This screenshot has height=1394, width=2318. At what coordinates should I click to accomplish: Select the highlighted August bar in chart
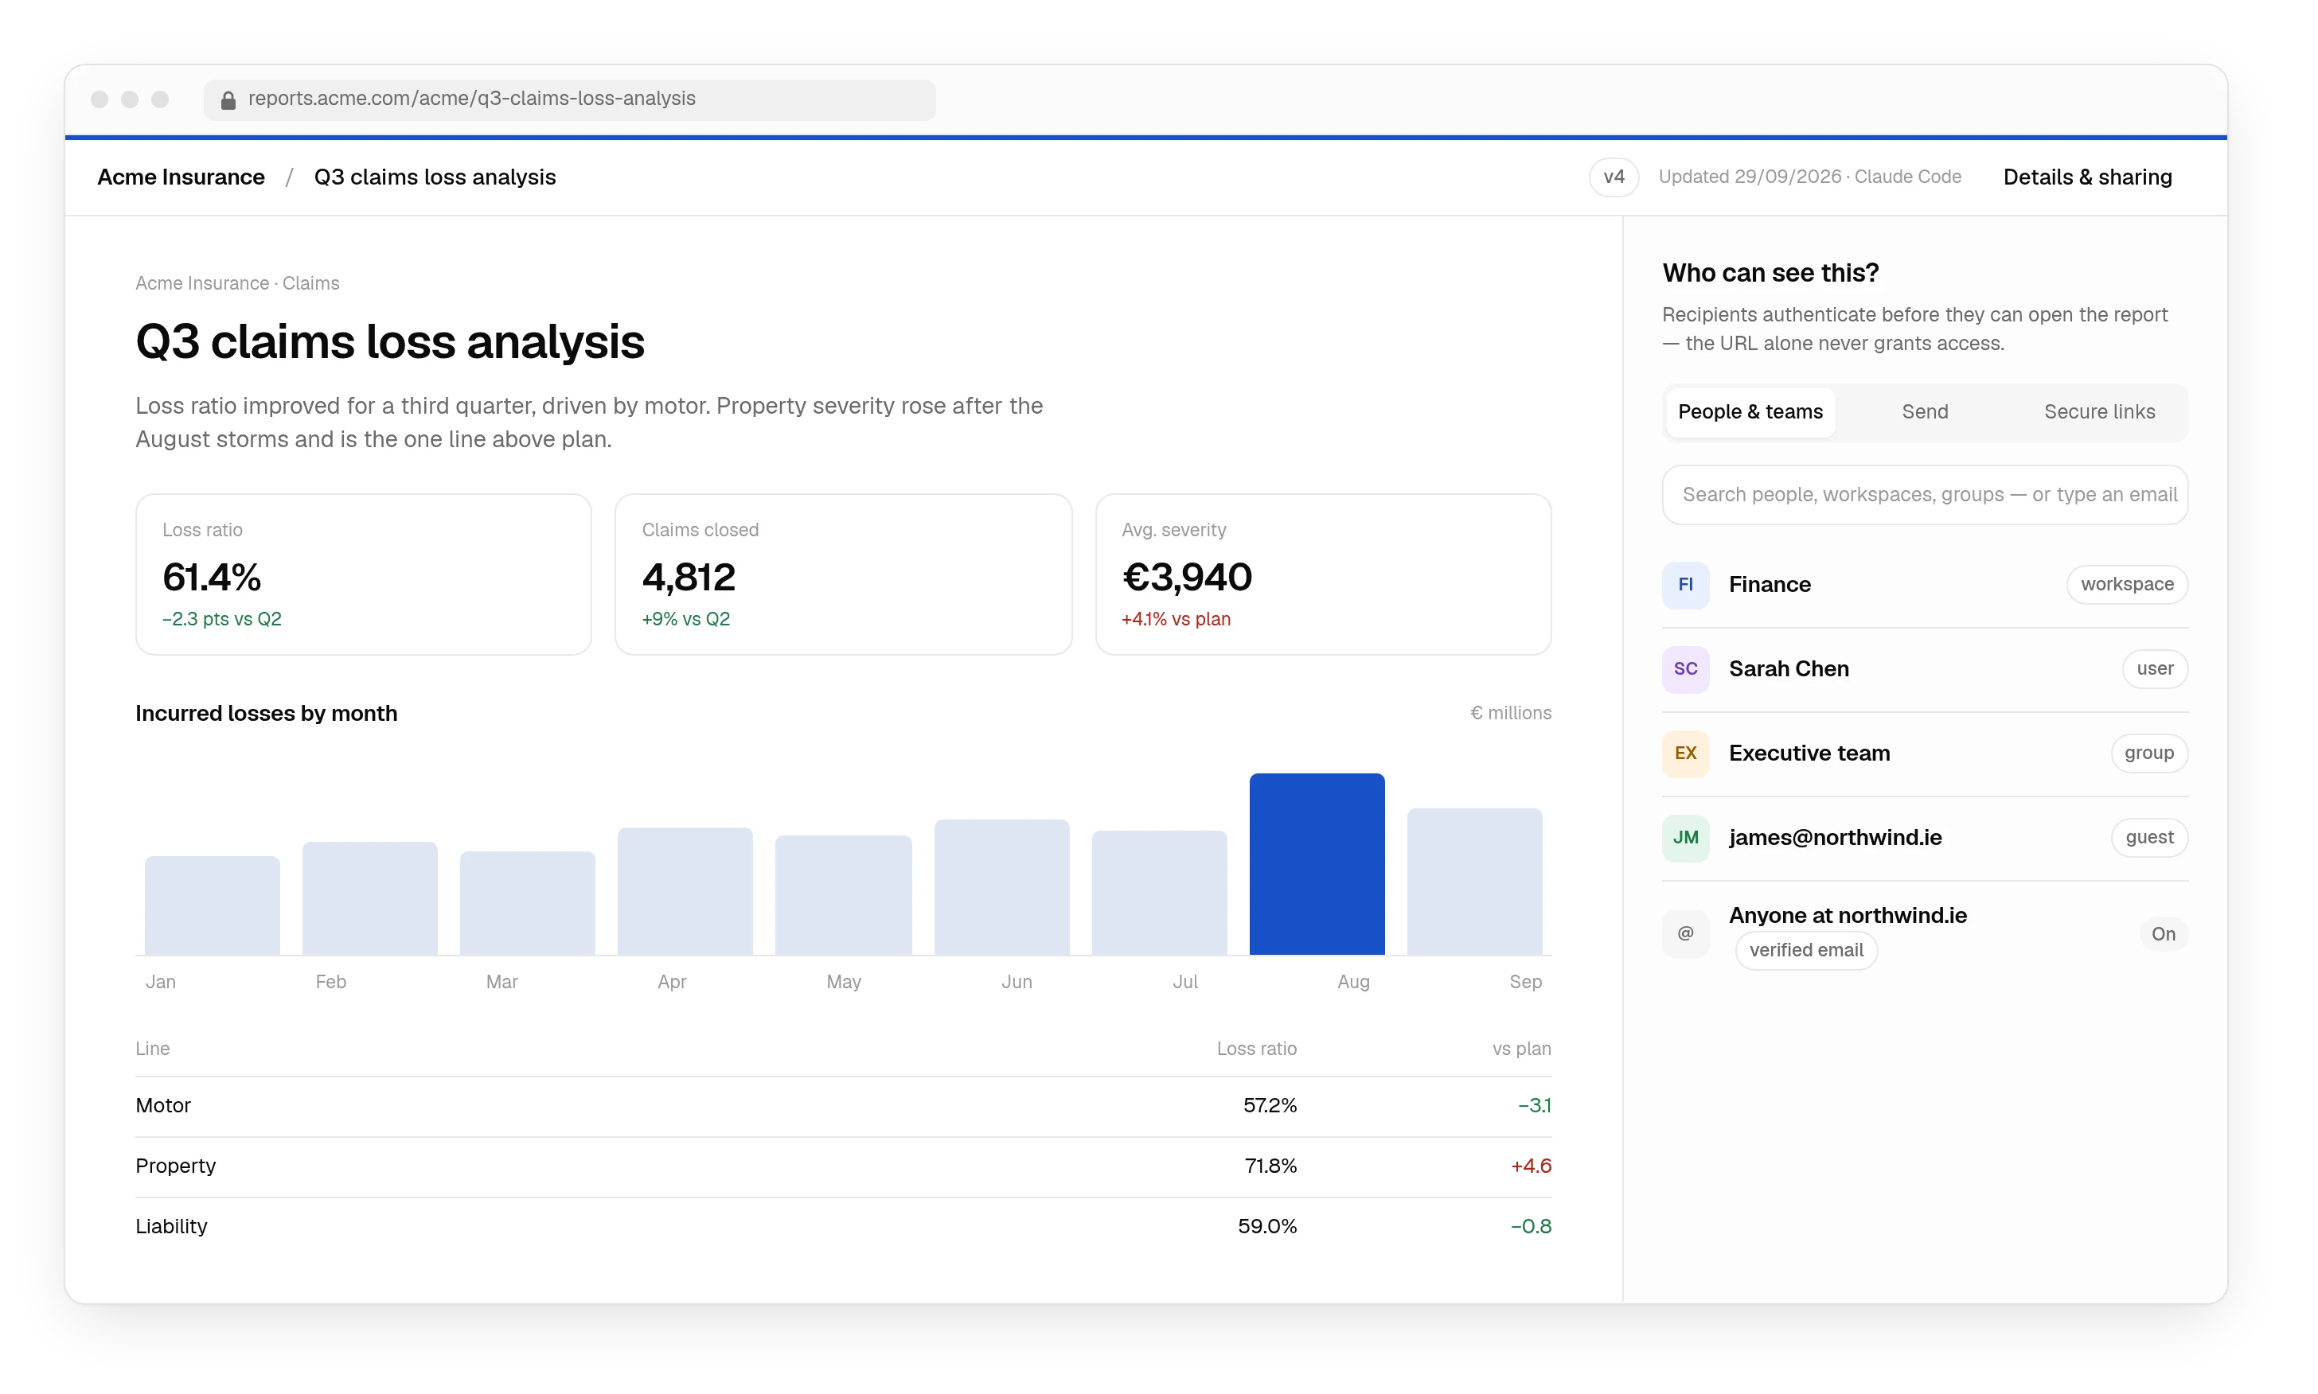click(x=1317, y=864)
